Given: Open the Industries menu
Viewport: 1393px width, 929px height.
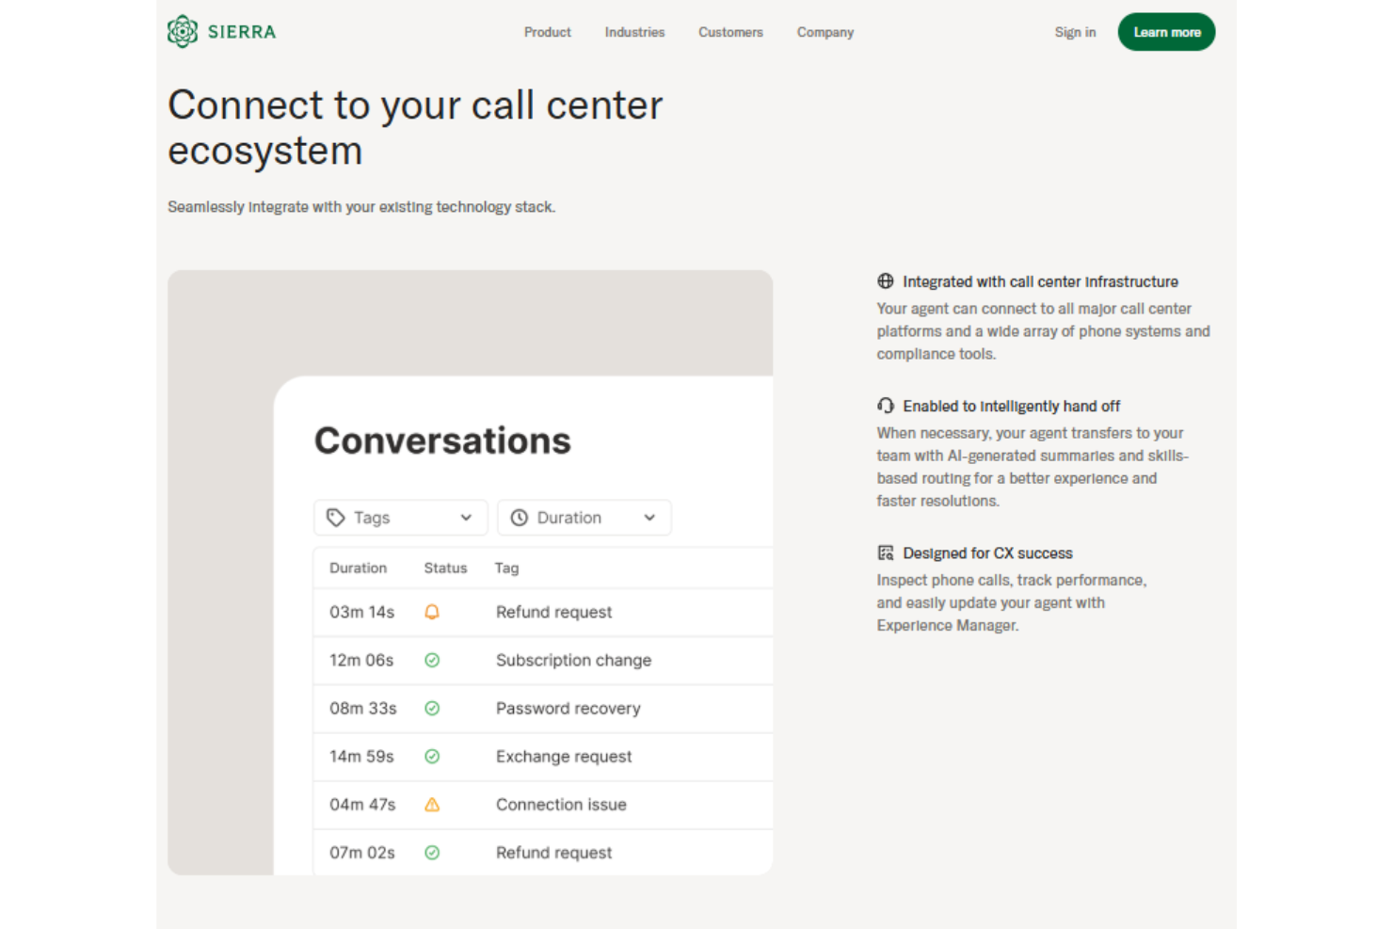Looking at the screenshot, I should click(x=634, y=32).
